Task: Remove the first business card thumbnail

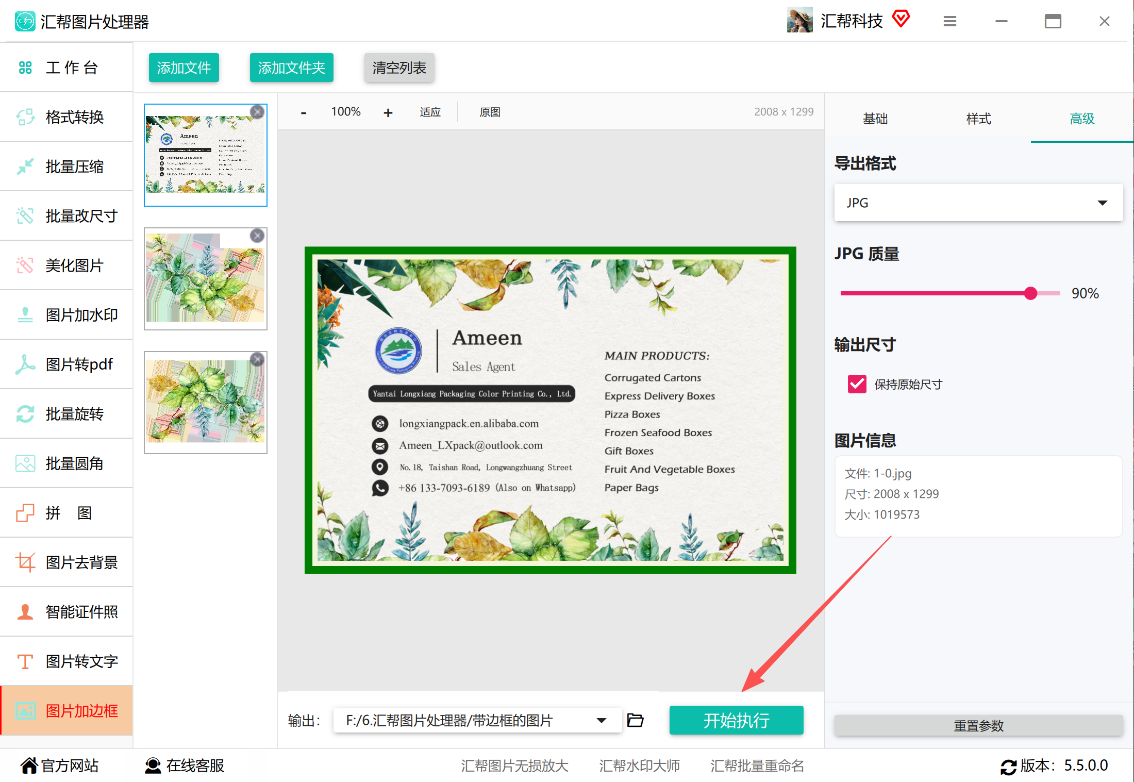Action: [x=257, y=112]
